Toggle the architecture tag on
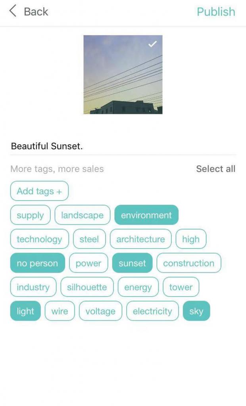The image size is (246, 406). (x=140, y=239)
